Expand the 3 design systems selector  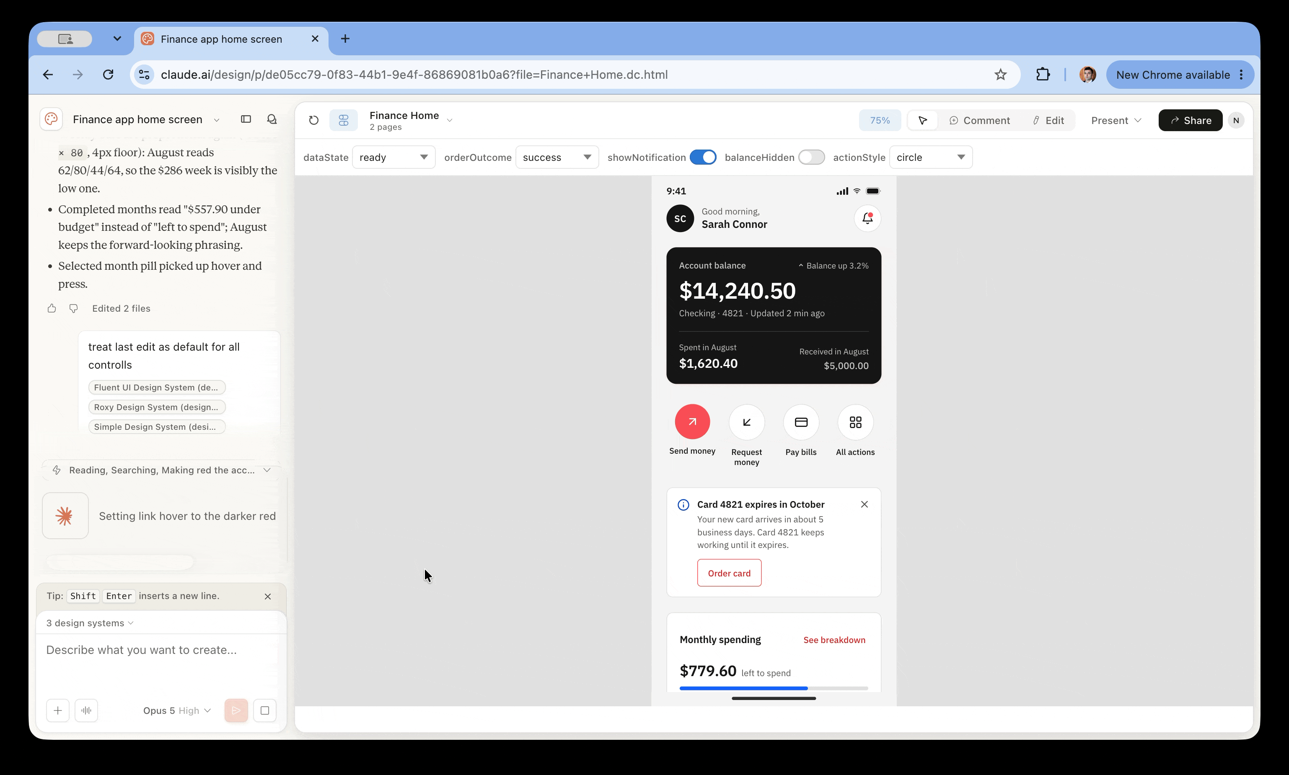[90, 623]
